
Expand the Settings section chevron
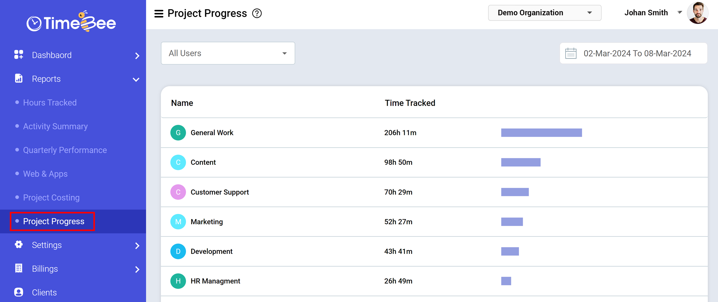coord(137,246)
